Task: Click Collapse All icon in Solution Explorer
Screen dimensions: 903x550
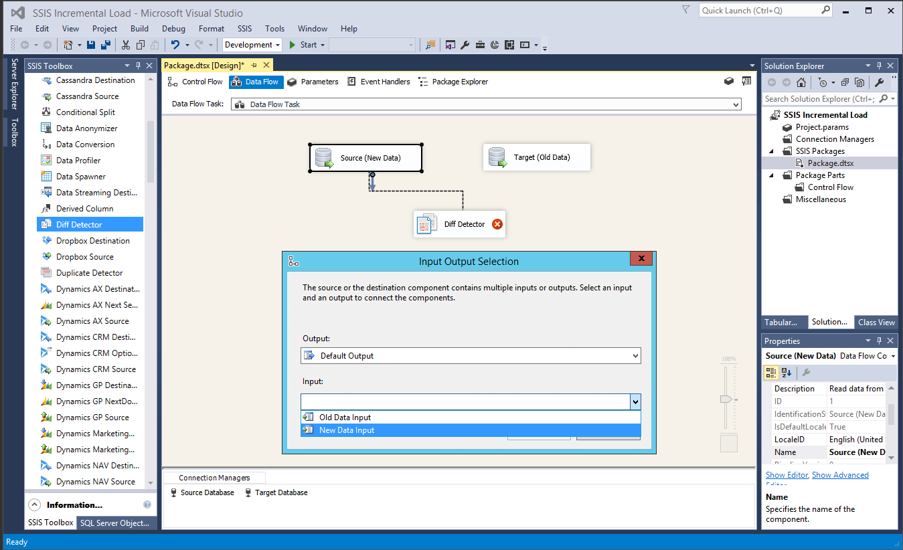Action: (x=845, y=82)
